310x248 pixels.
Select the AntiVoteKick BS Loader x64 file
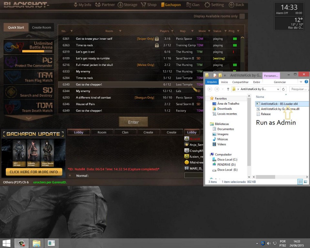tap(279, 104)
